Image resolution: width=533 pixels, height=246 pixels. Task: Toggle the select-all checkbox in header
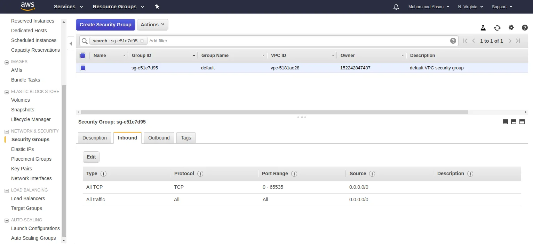[x=83, y=56]
